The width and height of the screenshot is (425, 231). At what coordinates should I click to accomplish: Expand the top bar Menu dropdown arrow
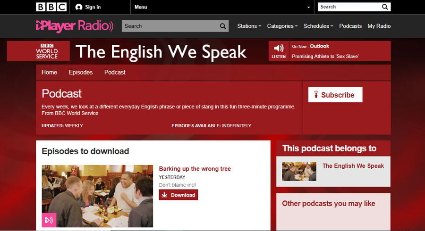[308, 7]
